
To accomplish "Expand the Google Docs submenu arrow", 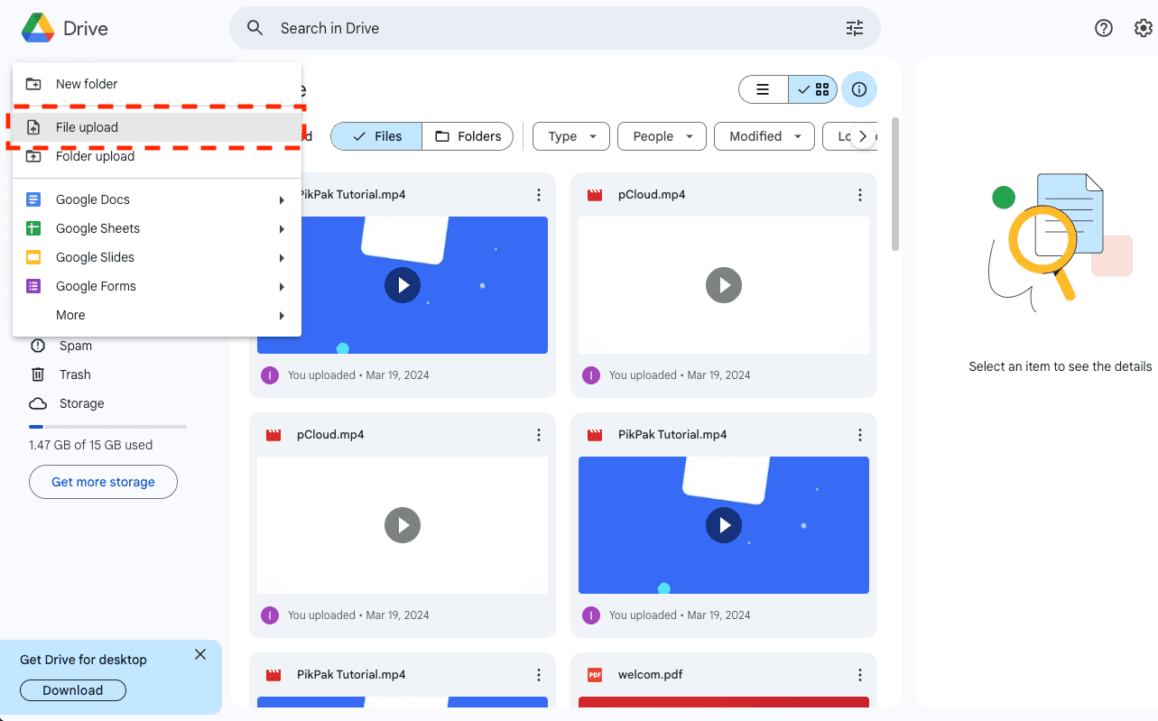I will tap(282, 200).
